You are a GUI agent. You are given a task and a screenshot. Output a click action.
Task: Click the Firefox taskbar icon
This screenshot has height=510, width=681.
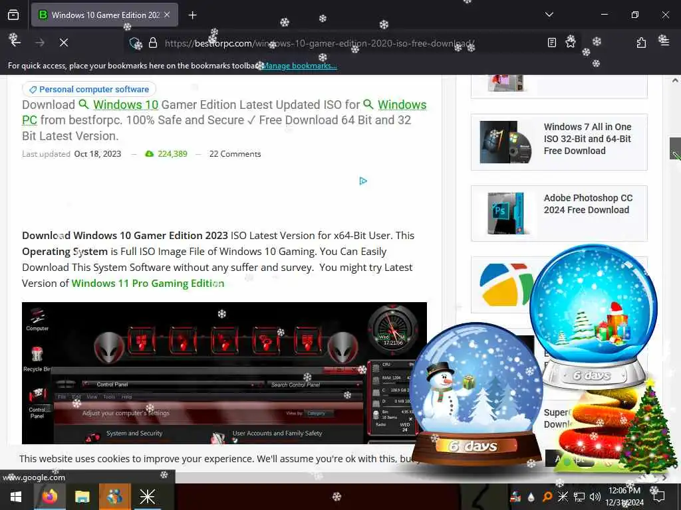[x=49, y=497]
